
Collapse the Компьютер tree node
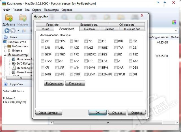5,55
